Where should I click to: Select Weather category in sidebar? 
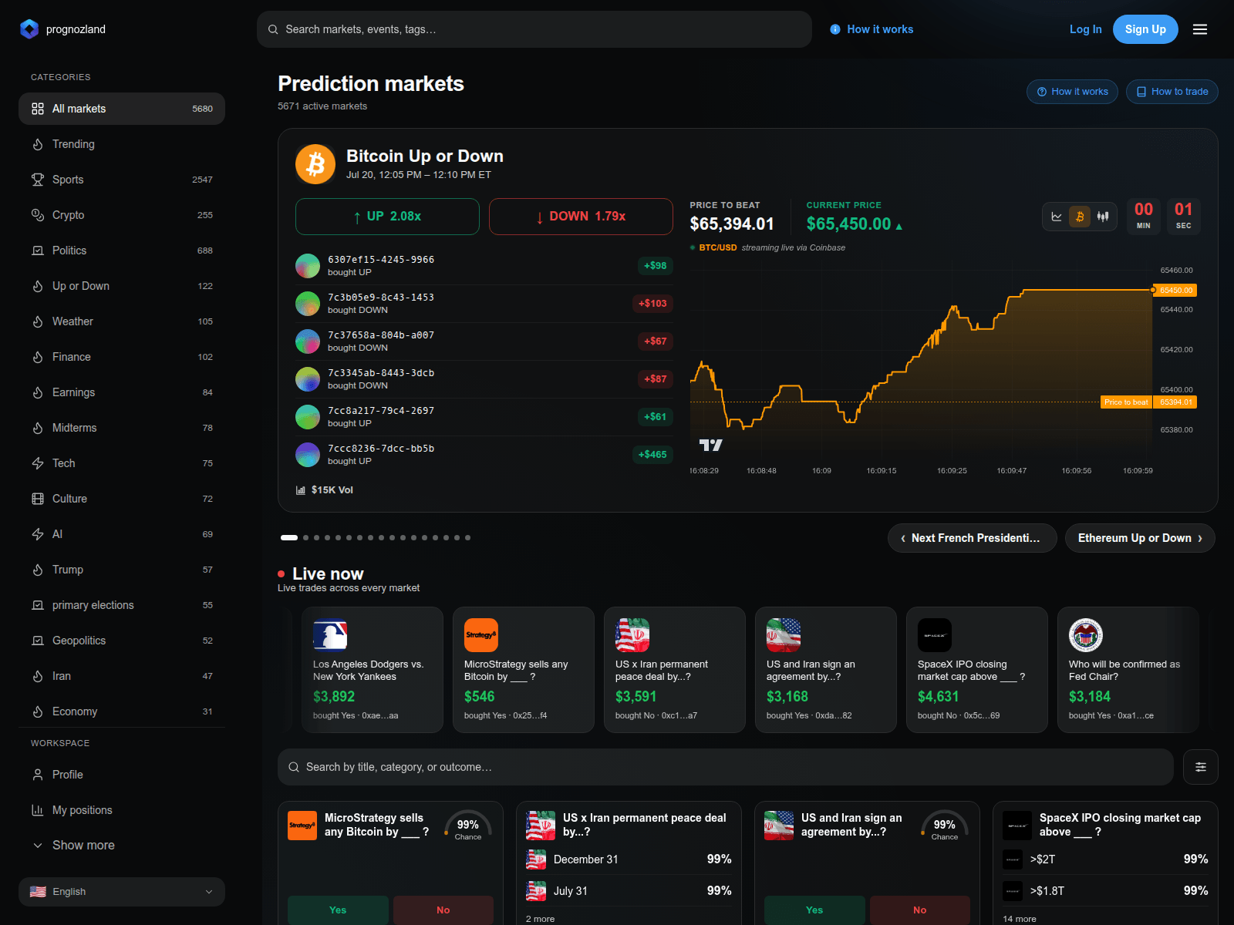point(122,321)
